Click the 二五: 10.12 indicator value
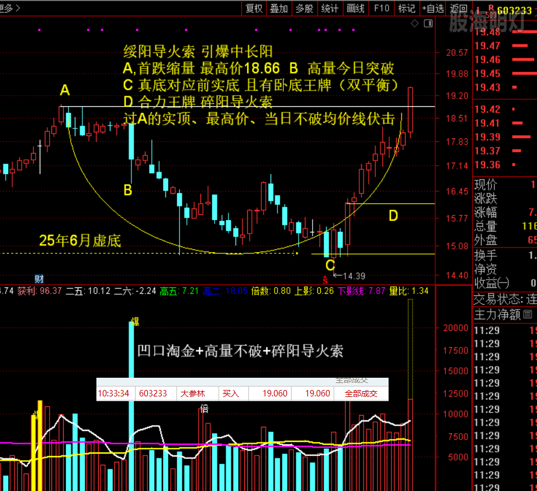 coord(88,291)
